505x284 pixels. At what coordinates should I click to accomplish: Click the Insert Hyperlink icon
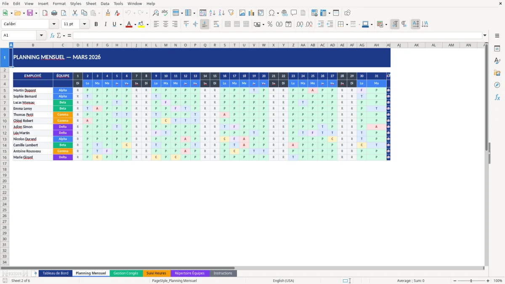tap(284, 13)
